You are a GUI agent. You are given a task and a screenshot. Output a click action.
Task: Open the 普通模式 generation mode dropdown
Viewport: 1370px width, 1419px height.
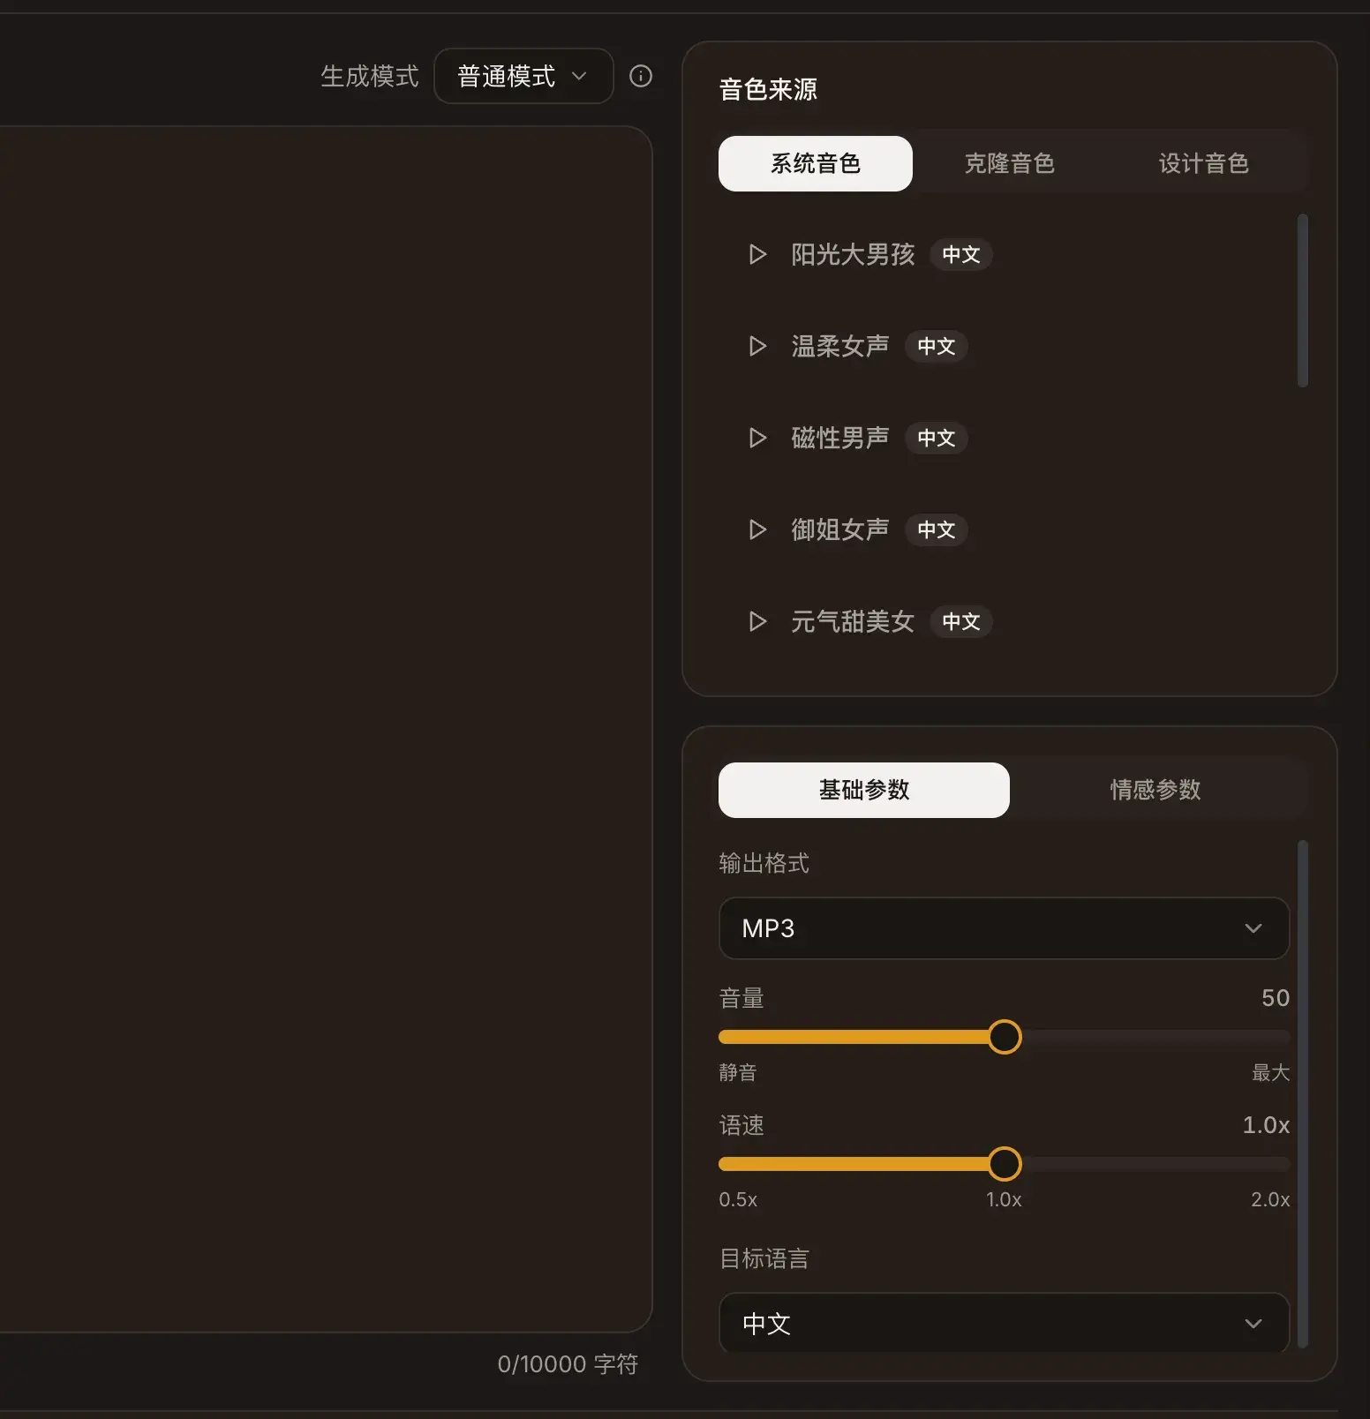(523, 77)
